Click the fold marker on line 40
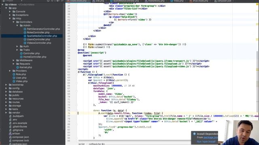 click(77, 14)
